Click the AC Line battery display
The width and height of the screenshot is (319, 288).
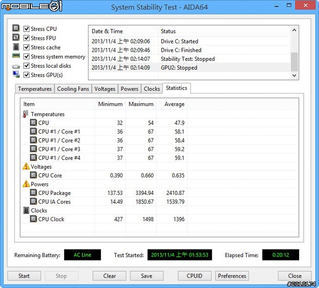coord(82,255)
